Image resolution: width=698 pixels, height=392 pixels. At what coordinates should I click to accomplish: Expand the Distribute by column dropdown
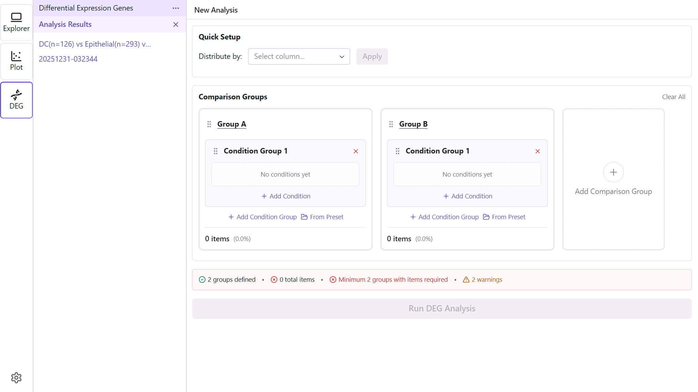[x=299, y=56]
